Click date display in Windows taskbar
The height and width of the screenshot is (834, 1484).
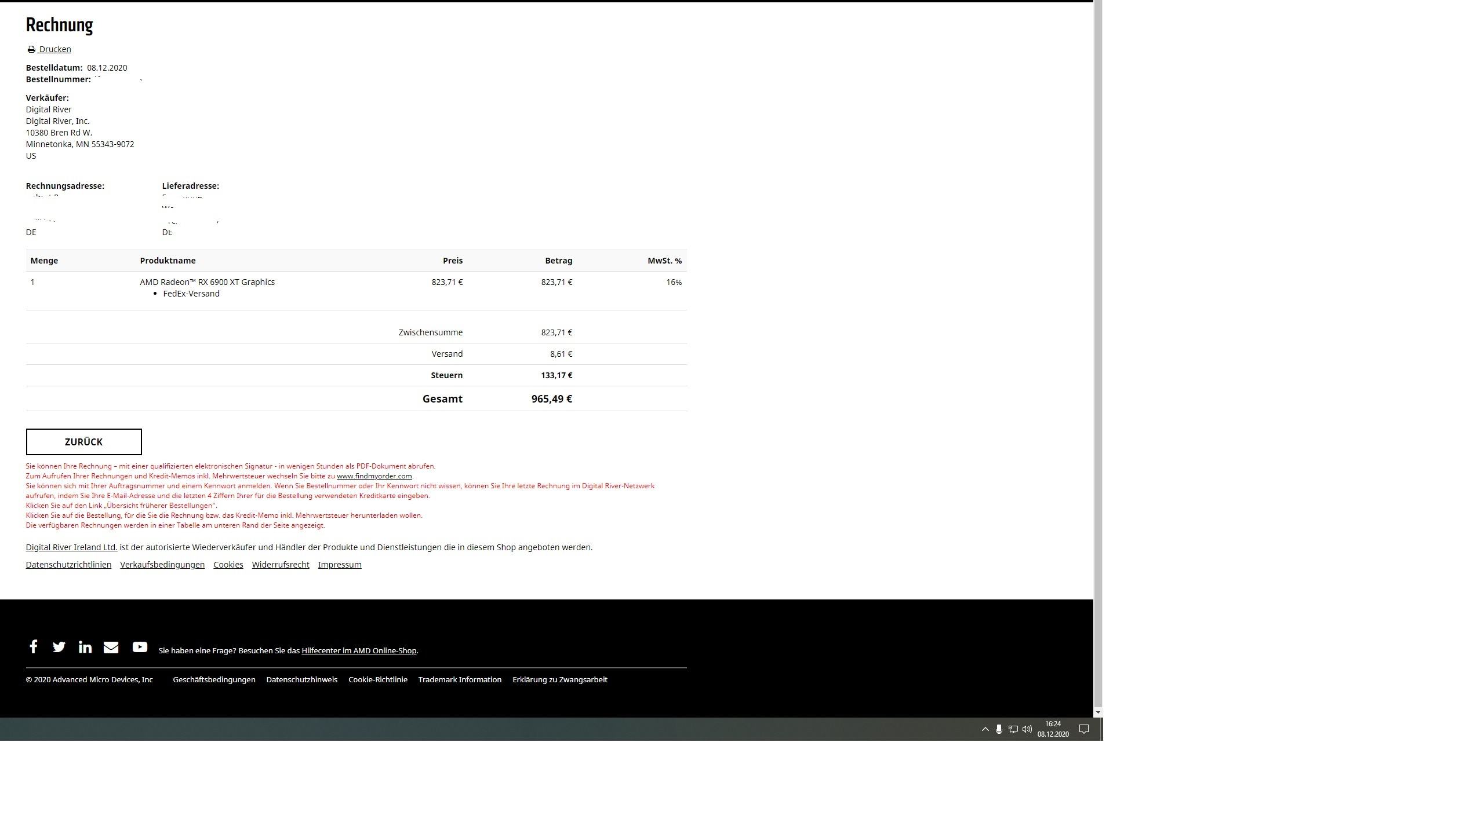1053,733
